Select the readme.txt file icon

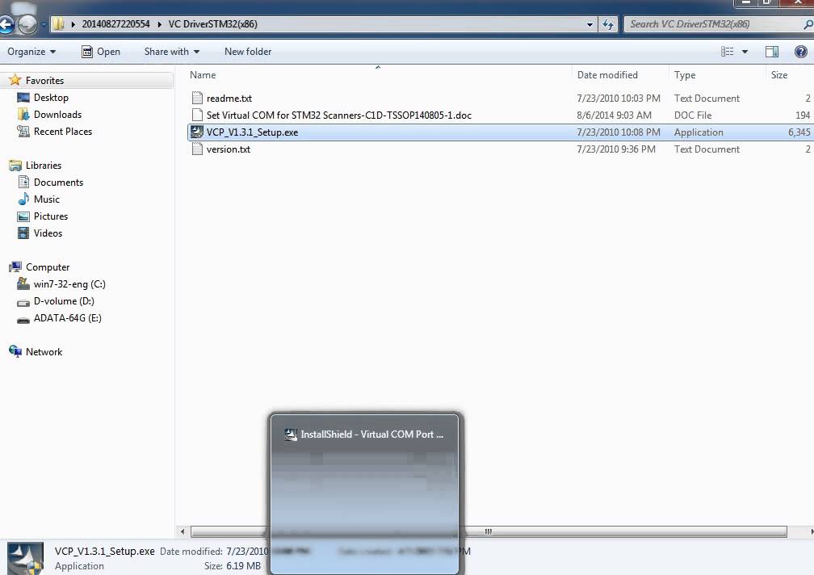click(x=197, y=98)
